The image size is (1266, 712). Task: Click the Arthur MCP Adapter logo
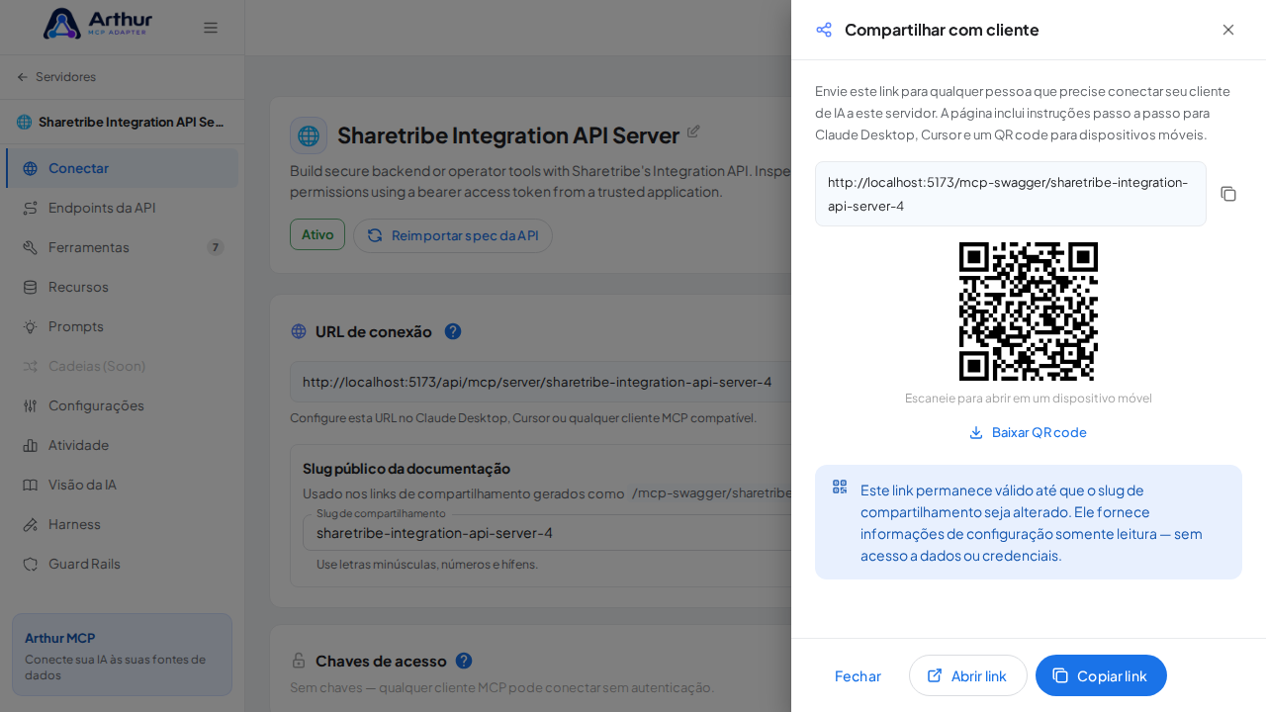[98, 24]
